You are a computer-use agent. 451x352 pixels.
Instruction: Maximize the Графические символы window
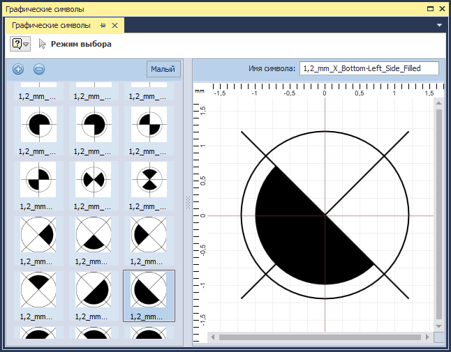pos(430,8)
